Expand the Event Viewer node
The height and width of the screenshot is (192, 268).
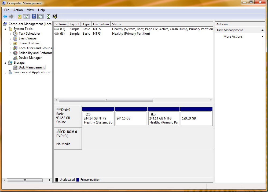10,39
